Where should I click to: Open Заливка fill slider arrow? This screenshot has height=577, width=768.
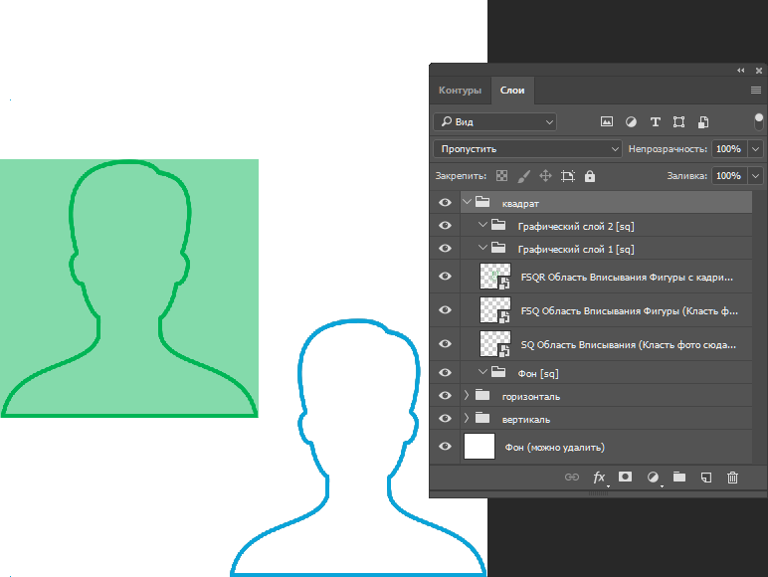coord(756,176)
